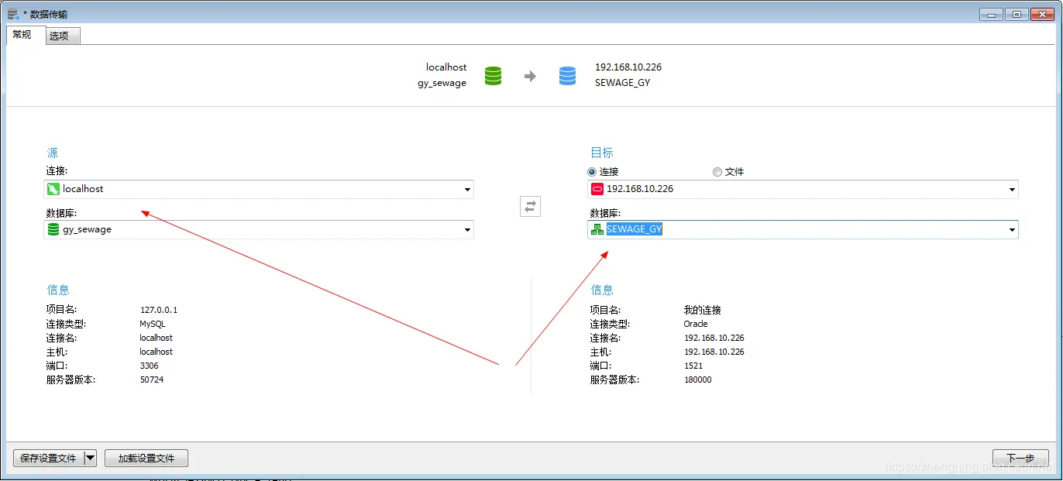Select the 文件 radio button under 目标
This screenshot has width=1063, height=481.
(717, 172)
